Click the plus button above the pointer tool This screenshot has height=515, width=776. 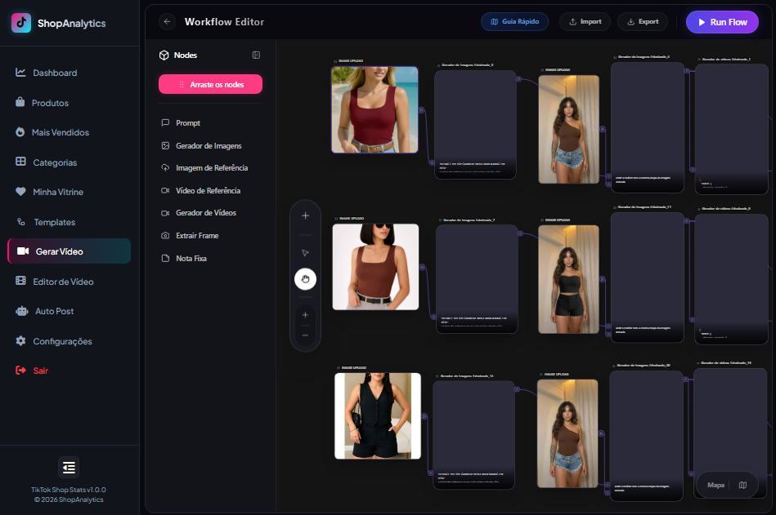tap(305, 215)
